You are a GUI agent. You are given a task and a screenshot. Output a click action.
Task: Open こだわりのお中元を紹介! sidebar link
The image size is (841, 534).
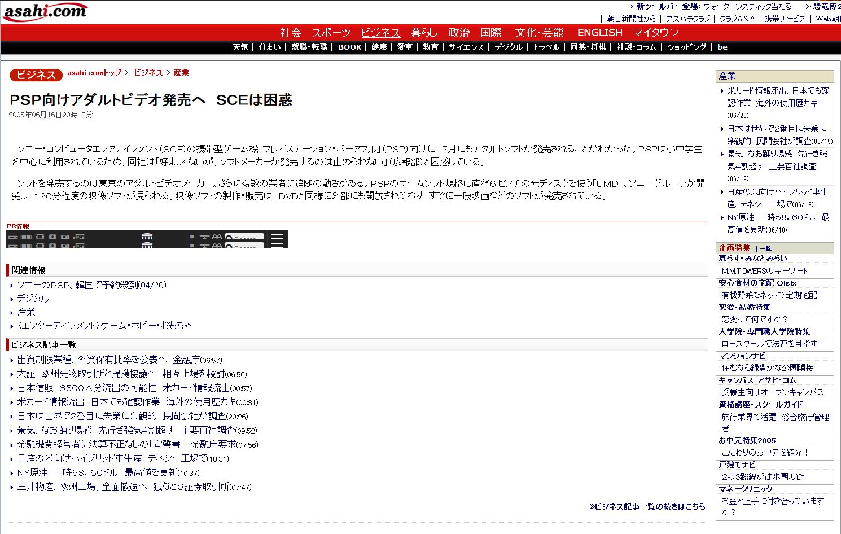click(x=765, y=453)
